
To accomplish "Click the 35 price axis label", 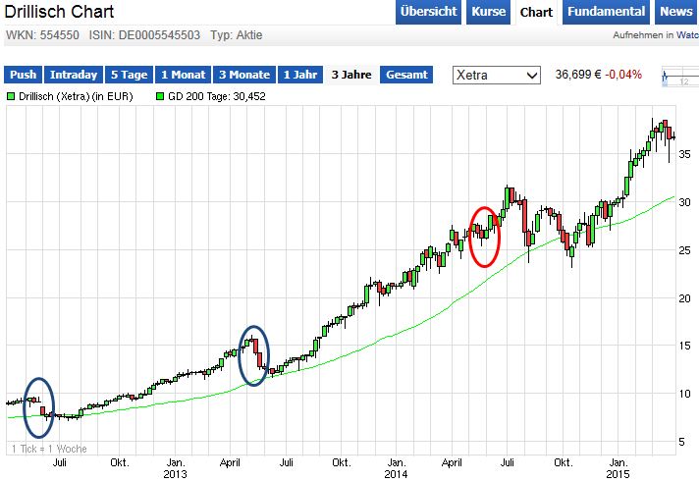I will (684, 154).
